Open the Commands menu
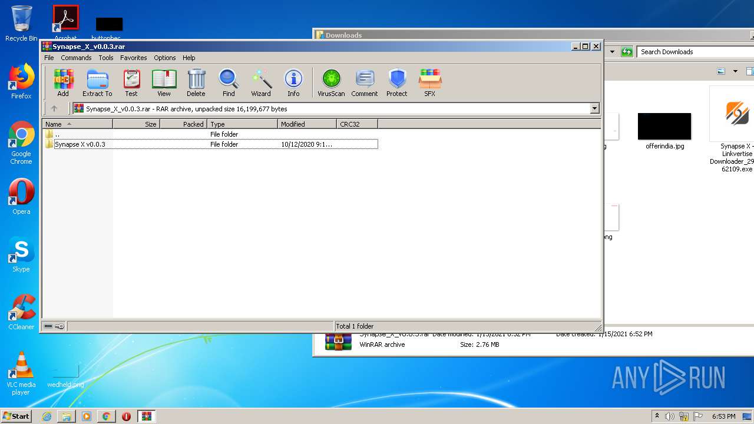This screenshot has width=754, height=424. [x=76, y=58]
